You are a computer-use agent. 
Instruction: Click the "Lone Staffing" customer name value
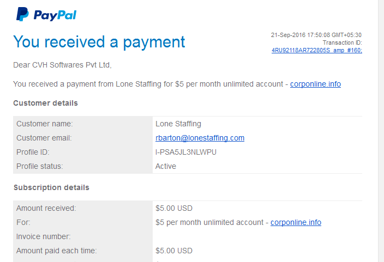coord(178,124)
